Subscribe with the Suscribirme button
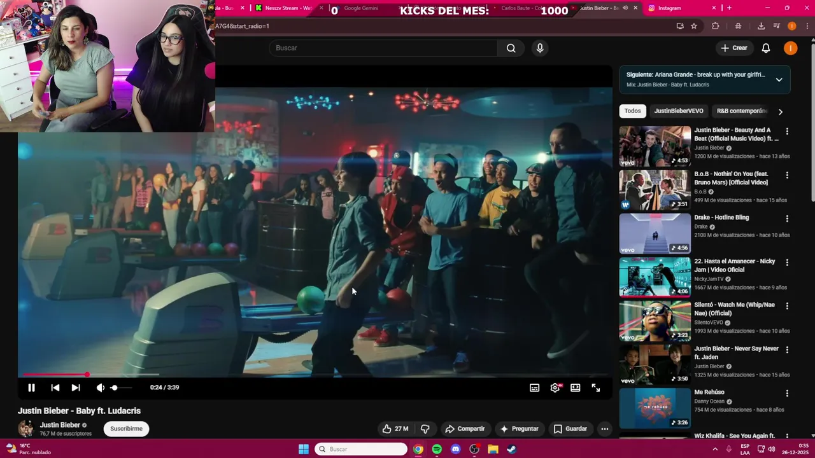 126,429
